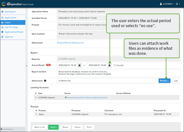This screenshot has height=132, width=184.
Task: Open the A.OGAWA user menu
Action: pyautogui.click(x=167, y=4)
